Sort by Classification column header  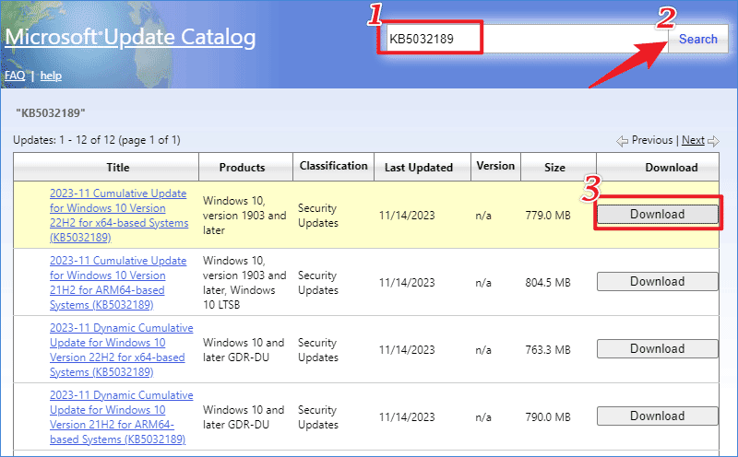point(333,166)
